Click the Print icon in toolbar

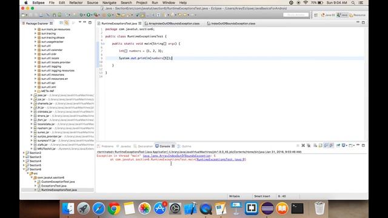pyautogui.click(x=41, y=15)
